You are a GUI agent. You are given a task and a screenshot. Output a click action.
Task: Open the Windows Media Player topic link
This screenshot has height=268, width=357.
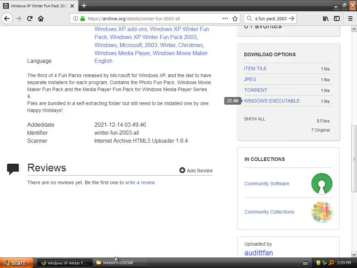122,53
